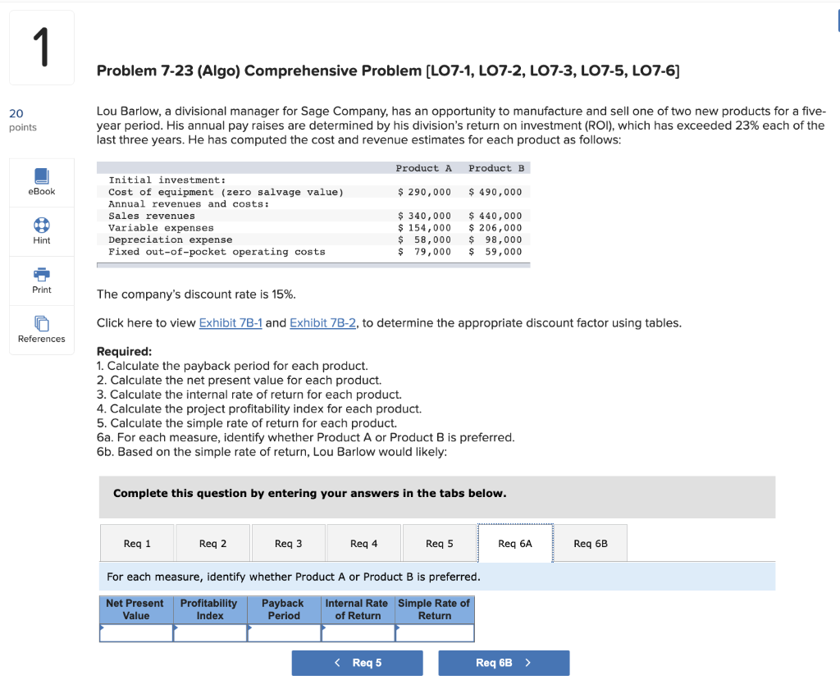The width and height of the screenshot is (840, 698).
Task: Switch to the Req 1 tab
Action: 137,543
